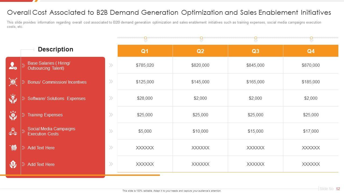Click small chevron before Bonus/ Commission/ Incentives
The image size is (344, 193).
click(23, 82)
